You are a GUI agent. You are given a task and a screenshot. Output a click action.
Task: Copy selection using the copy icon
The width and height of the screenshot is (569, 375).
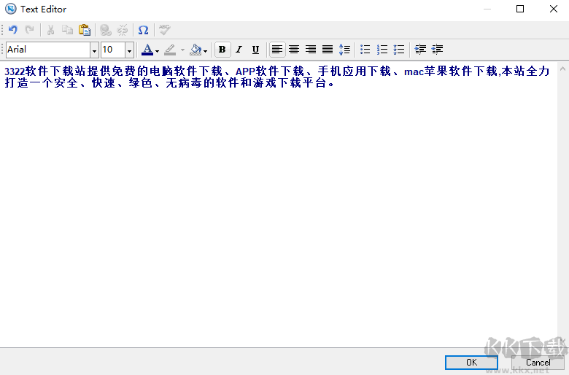click(67, 30)
